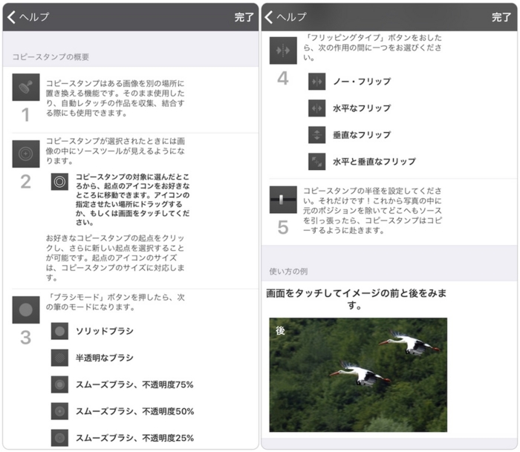Tap the 使い方の例 section header
Screen dimensions: 520x452
click(x=288, y=272)
